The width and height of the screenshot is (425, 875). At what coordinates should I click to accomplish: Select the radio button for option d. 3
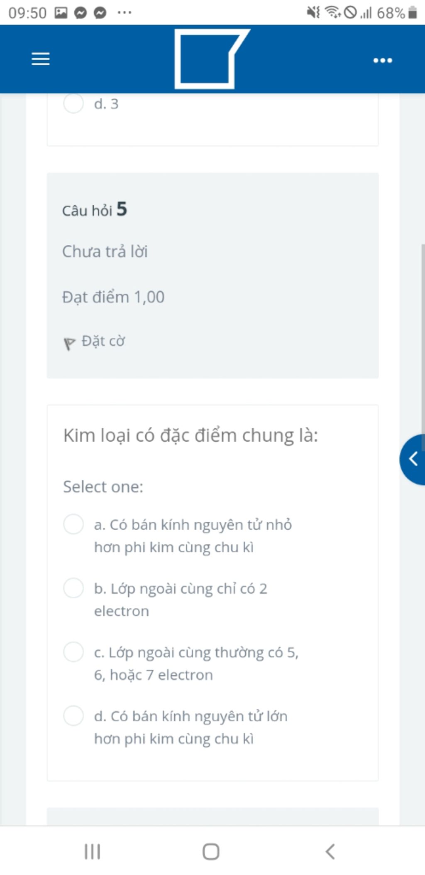[73, 103]
